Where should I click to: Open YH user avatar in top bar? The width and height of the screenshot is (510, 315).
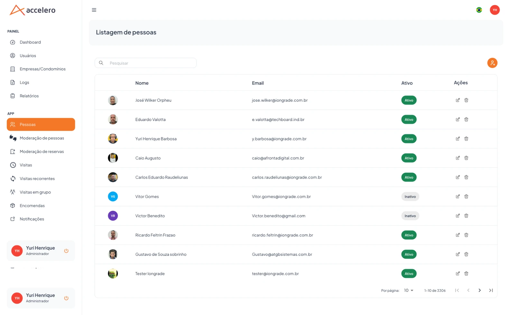[x=495, y=10]
